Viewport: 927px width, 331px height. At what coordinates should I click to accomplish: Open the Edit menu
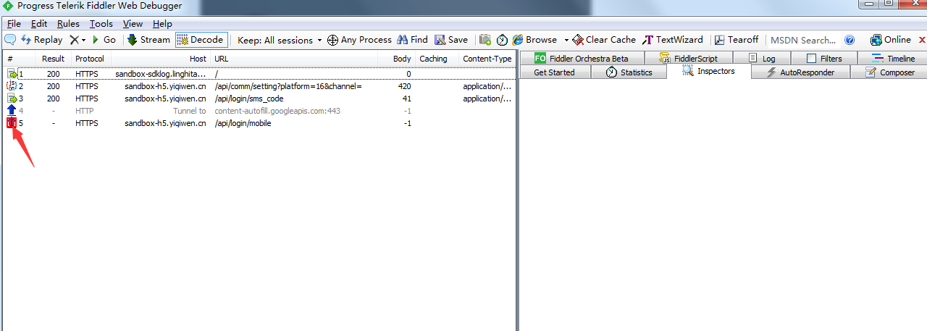click(x=39, y=24)
